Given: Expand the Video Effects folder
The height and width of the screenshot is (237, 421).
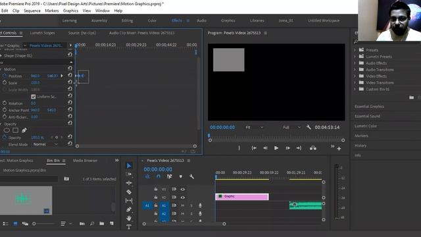Looking at the screenshot, I should (x=355, y=76).
